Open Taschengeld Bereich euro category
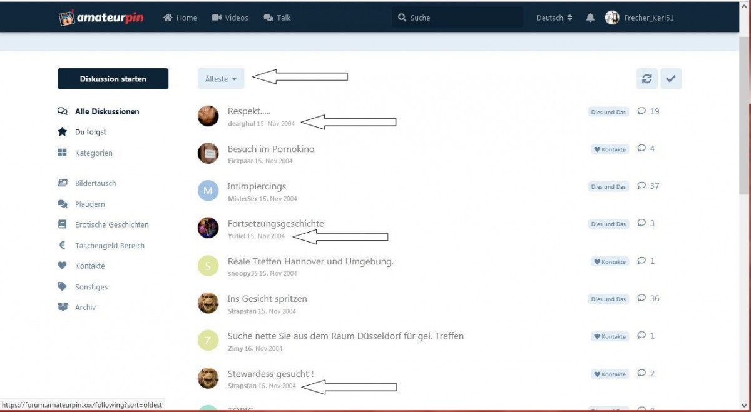Viewport: 751px width, 412px height. 110,246
